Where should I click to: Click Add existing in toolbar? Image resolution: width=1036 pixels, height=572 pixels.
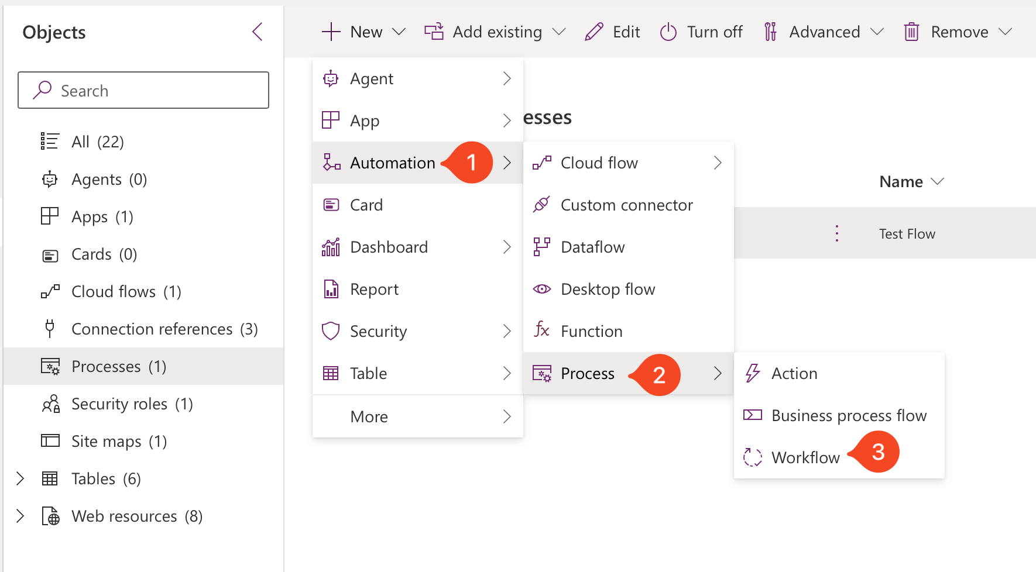[498, 32]
